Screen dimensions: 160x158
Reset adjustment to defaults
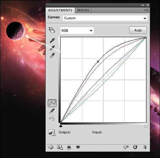[135, 147]
